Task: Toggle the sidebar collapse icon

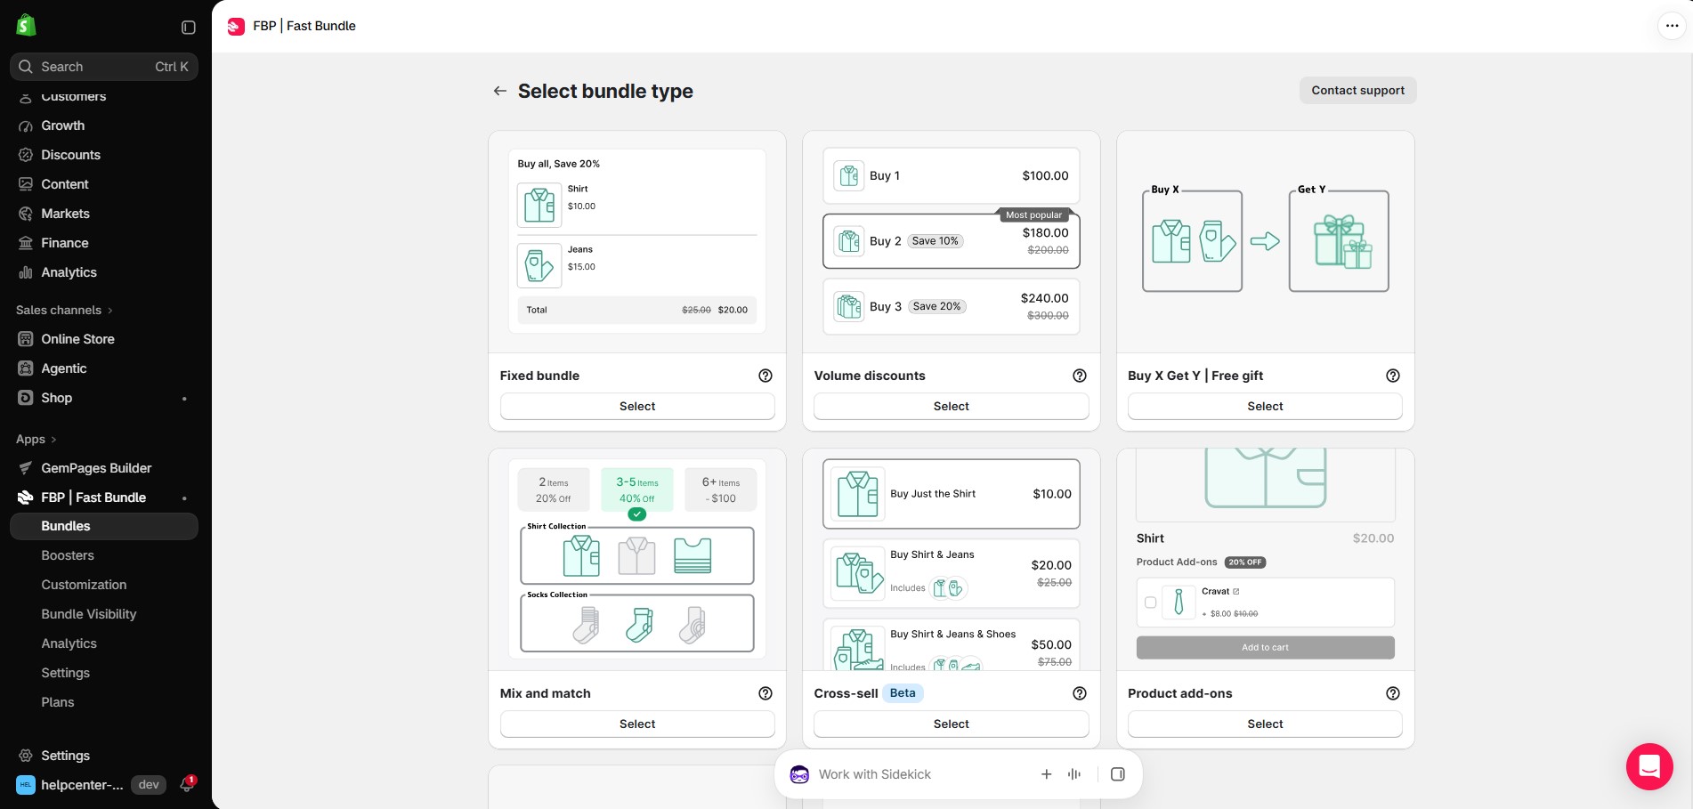Action: pyautogui.click(x=189, y=28)
